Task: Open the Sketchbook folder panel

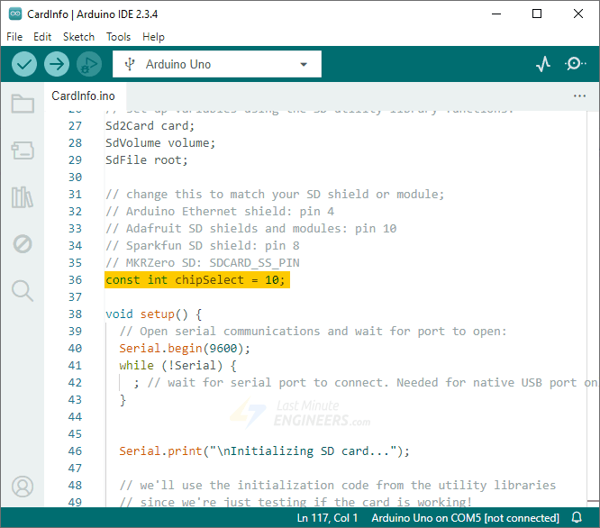Action: tap(23, 104)
